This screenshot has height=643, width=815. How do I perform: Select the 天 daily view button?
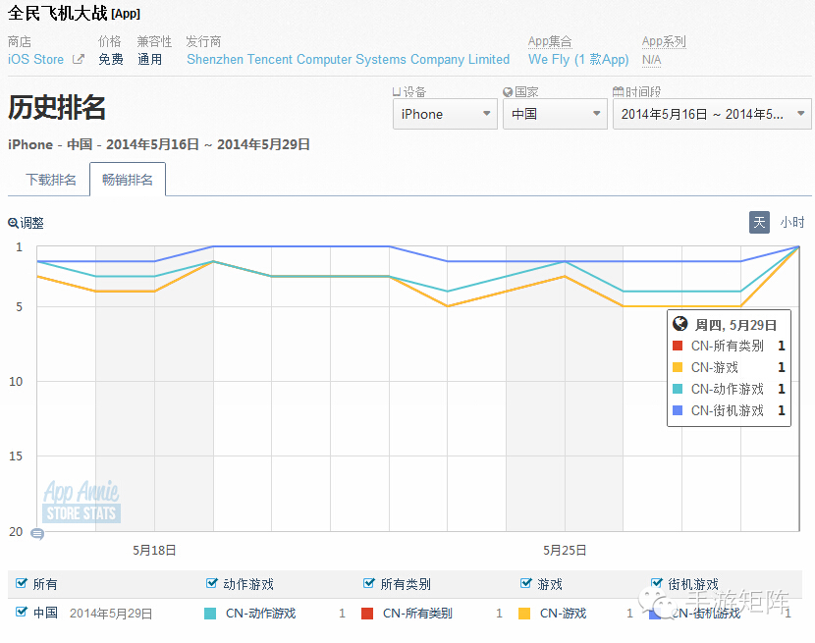[x=759, y=223]
